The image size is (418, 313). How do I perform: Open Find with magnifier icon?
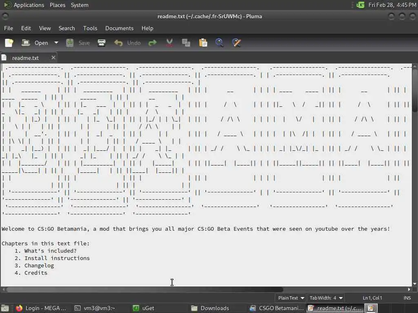[219, 43]
